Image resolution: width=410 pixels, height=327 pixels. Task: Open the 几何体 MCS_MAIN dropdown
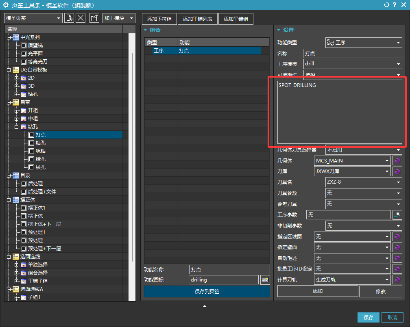tap(352, 160)
